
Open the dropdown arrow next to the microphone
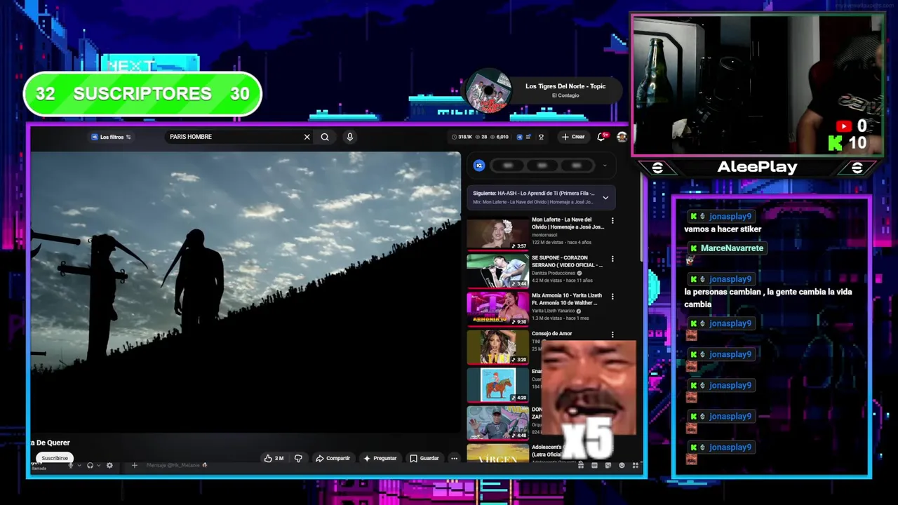(79, 465)
